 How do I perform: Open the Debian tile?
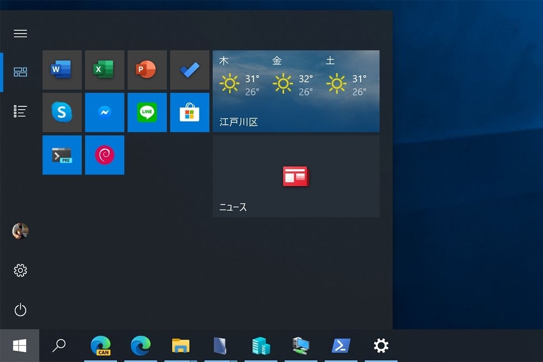coord(105,155)
